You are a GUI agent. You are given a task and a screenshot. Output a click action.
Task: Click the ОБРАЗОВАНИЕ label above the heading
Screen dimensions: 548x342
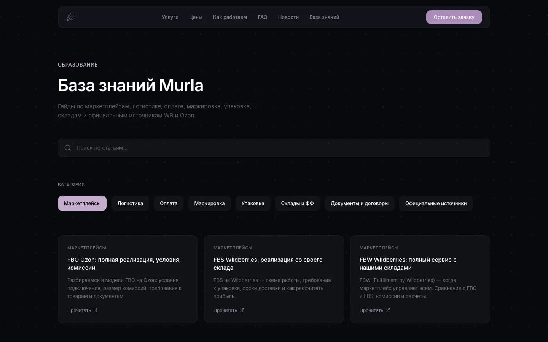[78, 65]
